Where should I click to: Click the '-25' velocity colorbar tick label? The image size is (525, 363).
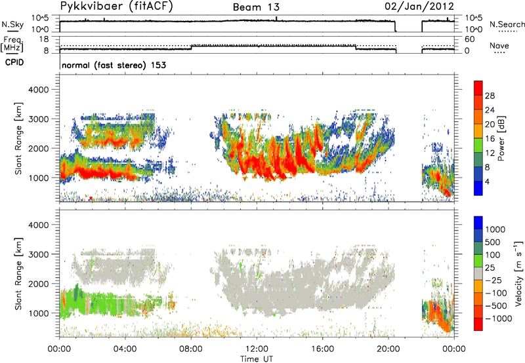click(495, 280)
